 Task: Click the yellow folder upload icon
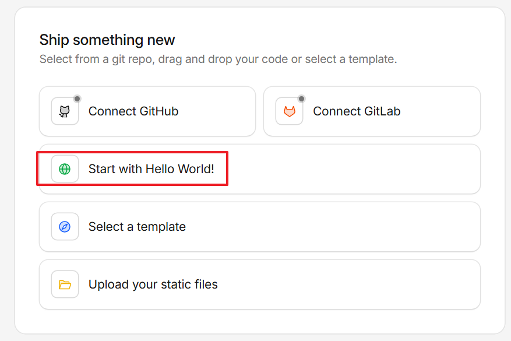pyautogui.click(x=65, y=284)
